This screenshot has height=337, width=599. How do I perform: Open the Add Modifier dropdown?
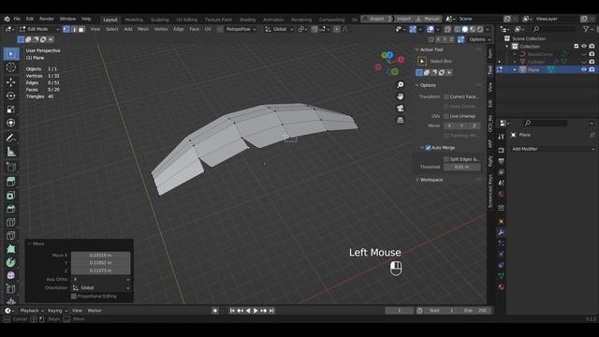coord(552,149)
